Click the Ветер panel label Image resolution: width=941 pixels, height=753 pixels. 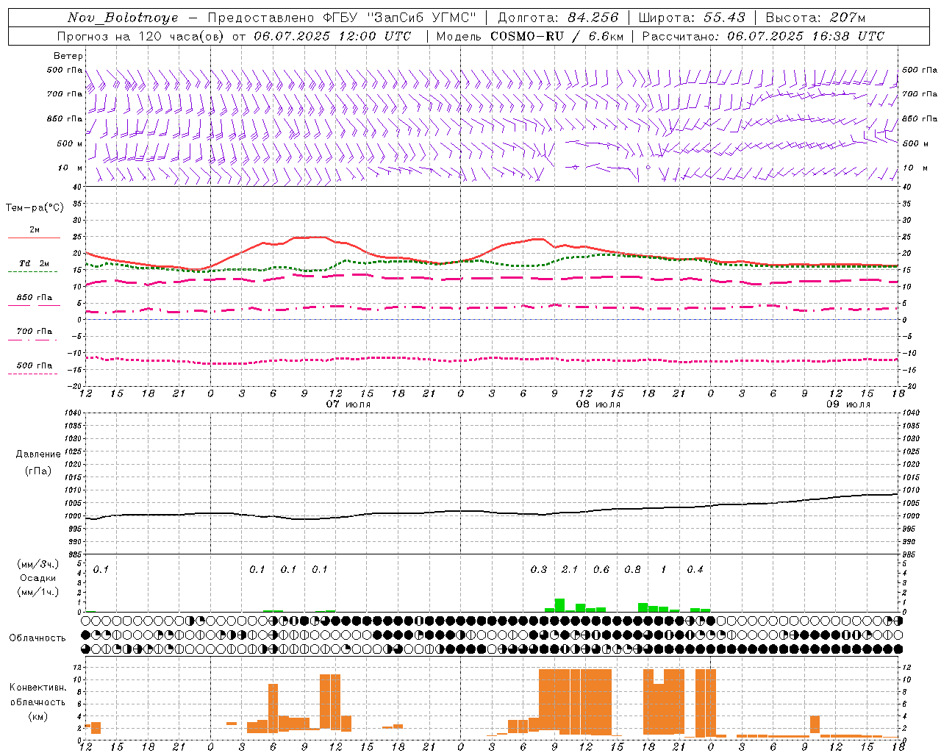[x=68, y=56]
